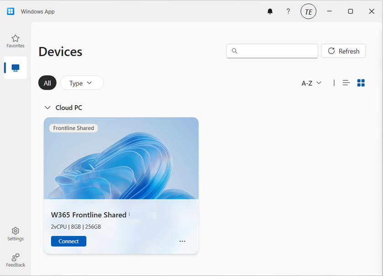Select the Devices monitor icon in sidebar

coord(16,68)
